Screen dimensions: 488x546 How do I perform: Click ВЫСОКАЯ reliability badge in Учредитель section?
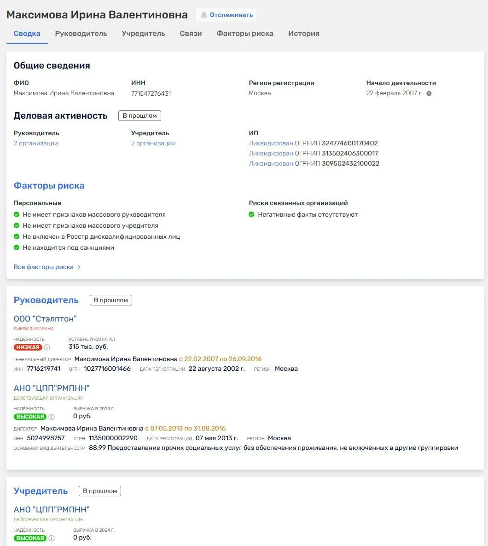pos(30,538)
